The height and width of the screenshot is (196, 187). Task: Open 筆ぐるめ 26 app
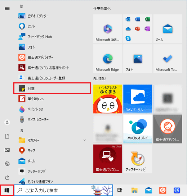pos(52,99)
